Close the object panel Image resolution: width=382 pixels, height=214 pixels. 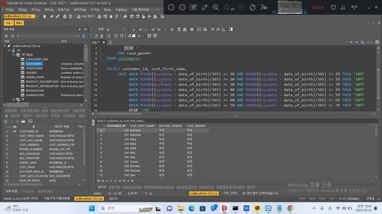(x=85, y=29)
